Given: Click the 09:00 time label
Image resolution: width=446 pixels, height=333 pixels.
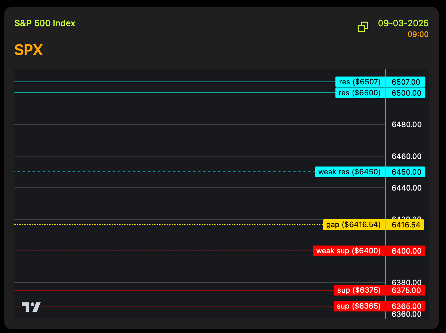Looking at the screenshot, I should (x=418, y=34).
